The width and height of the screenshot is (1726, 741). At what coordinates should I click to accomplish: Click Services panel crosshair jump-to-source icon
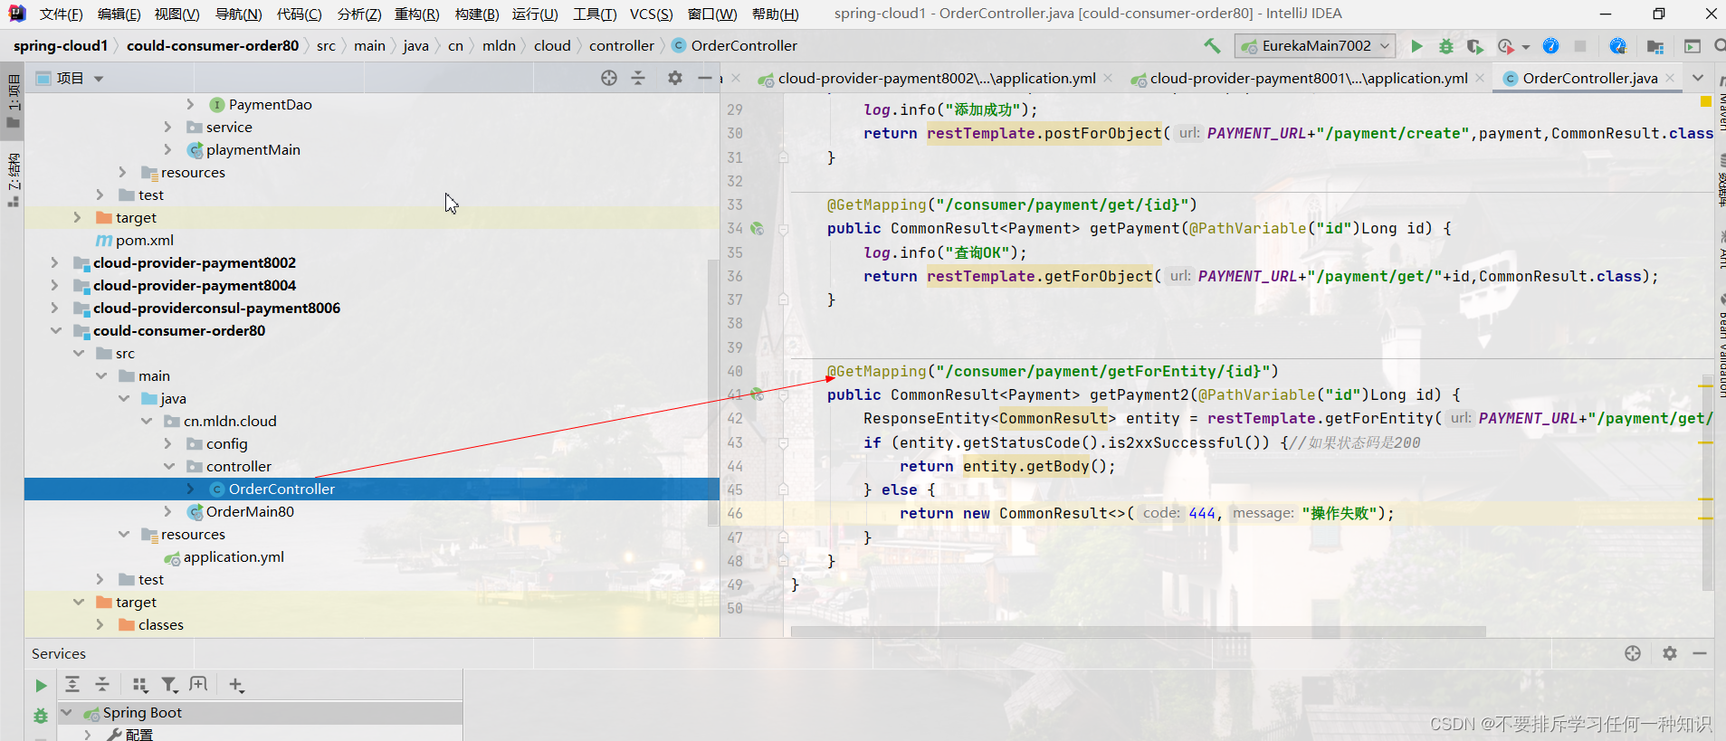[1633, 653]
